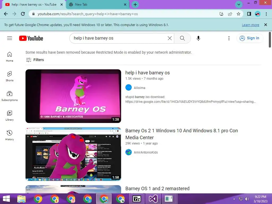The height and width of the screenshot is (204, 272).
Task: Click the address bar URL
Action: point(88,14)
